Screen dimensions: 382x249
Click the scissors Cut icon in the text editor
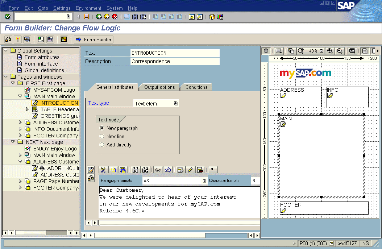pos(103,170)
